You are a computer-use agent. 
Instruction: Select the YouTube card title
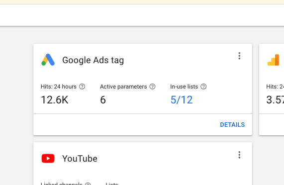pyautogui.click(x=80, y=159)
